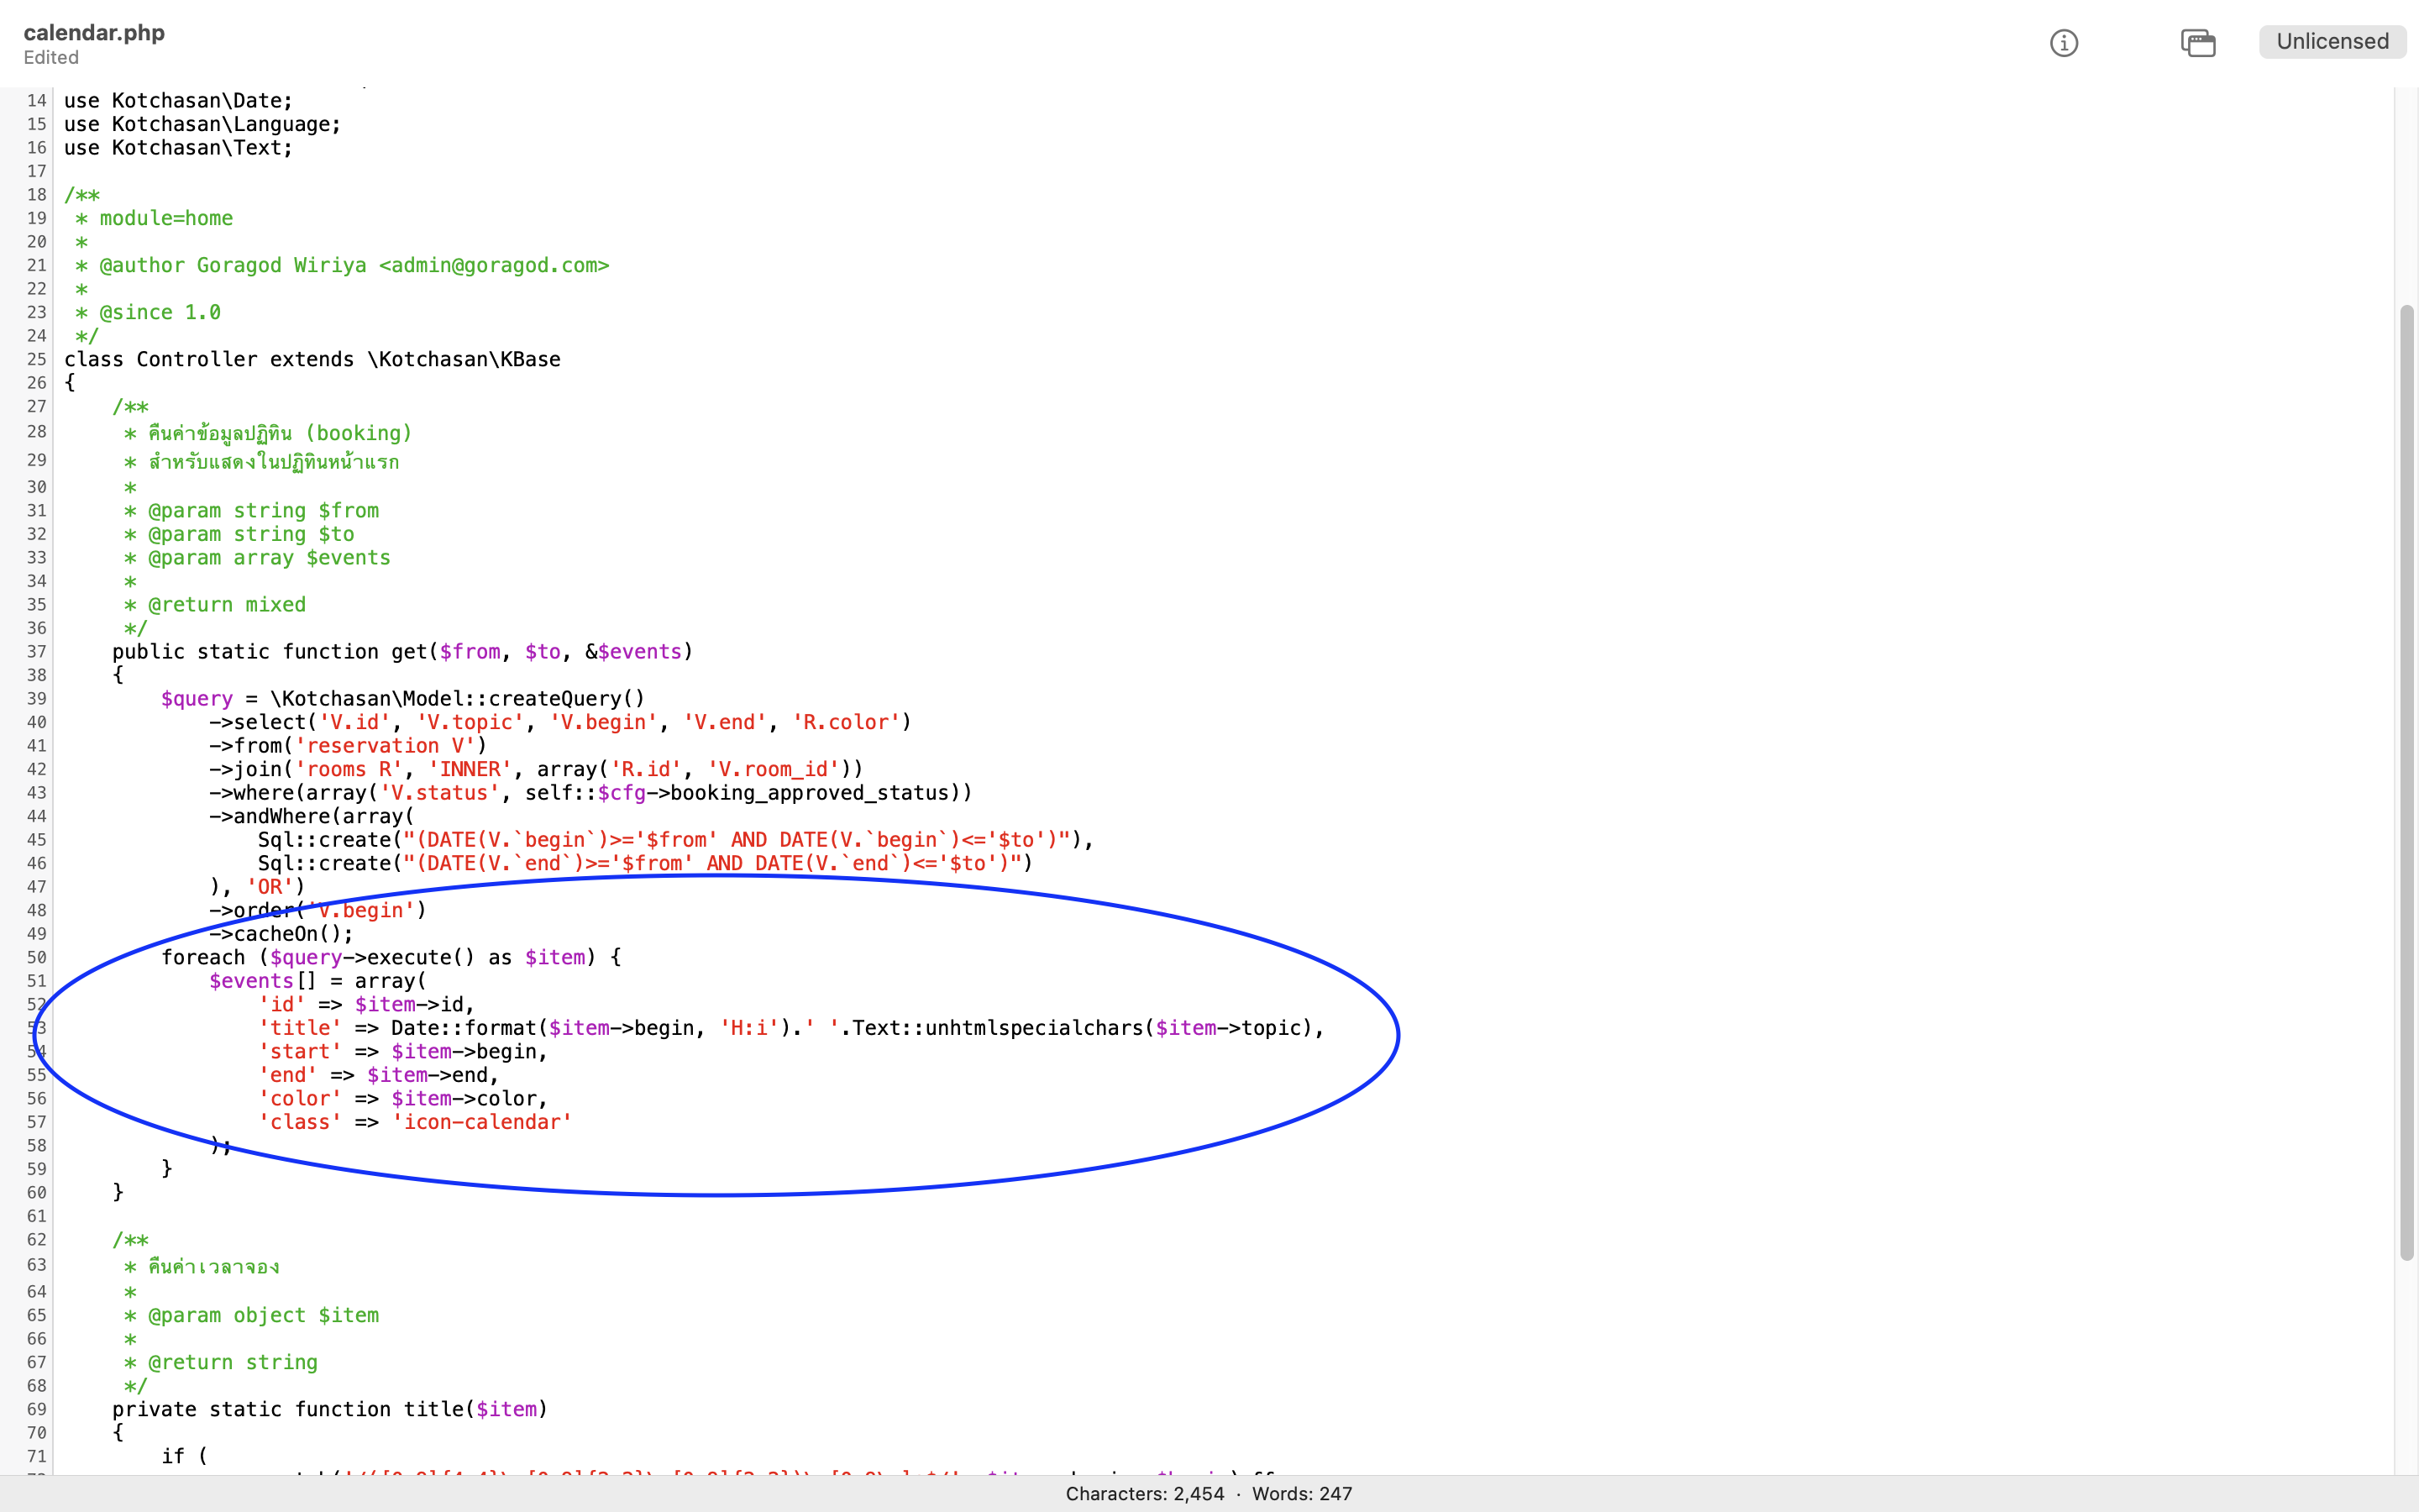Click the windows overview icon

pyautogui.click(x=2197, y=43)
